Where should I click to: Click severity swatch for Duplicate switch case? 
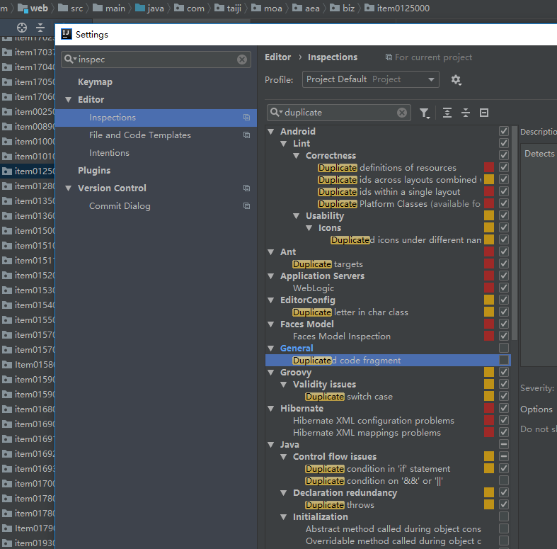click(489, 397)
